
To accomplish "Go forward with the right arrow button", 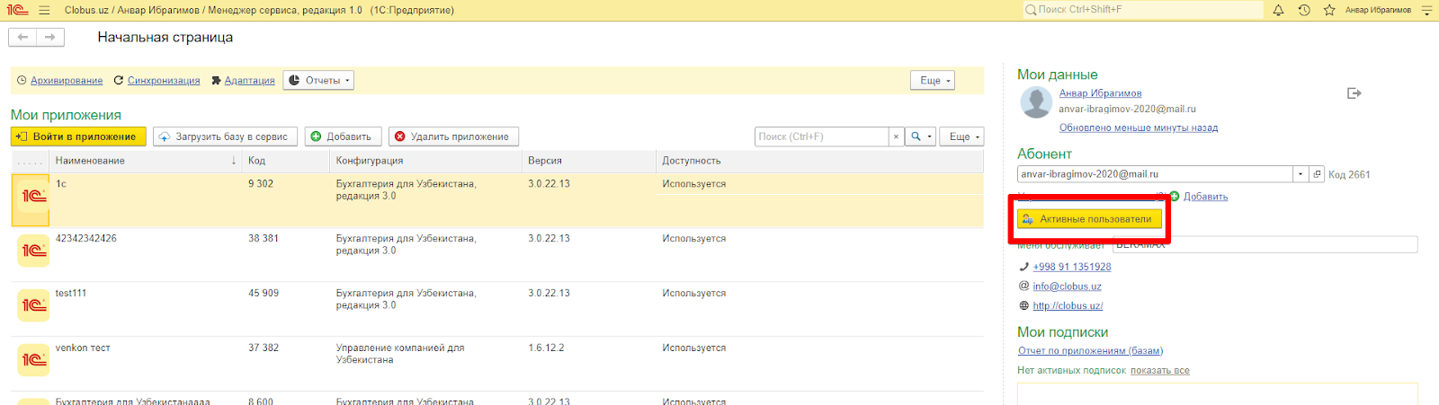I will click(x=50, y=37).
